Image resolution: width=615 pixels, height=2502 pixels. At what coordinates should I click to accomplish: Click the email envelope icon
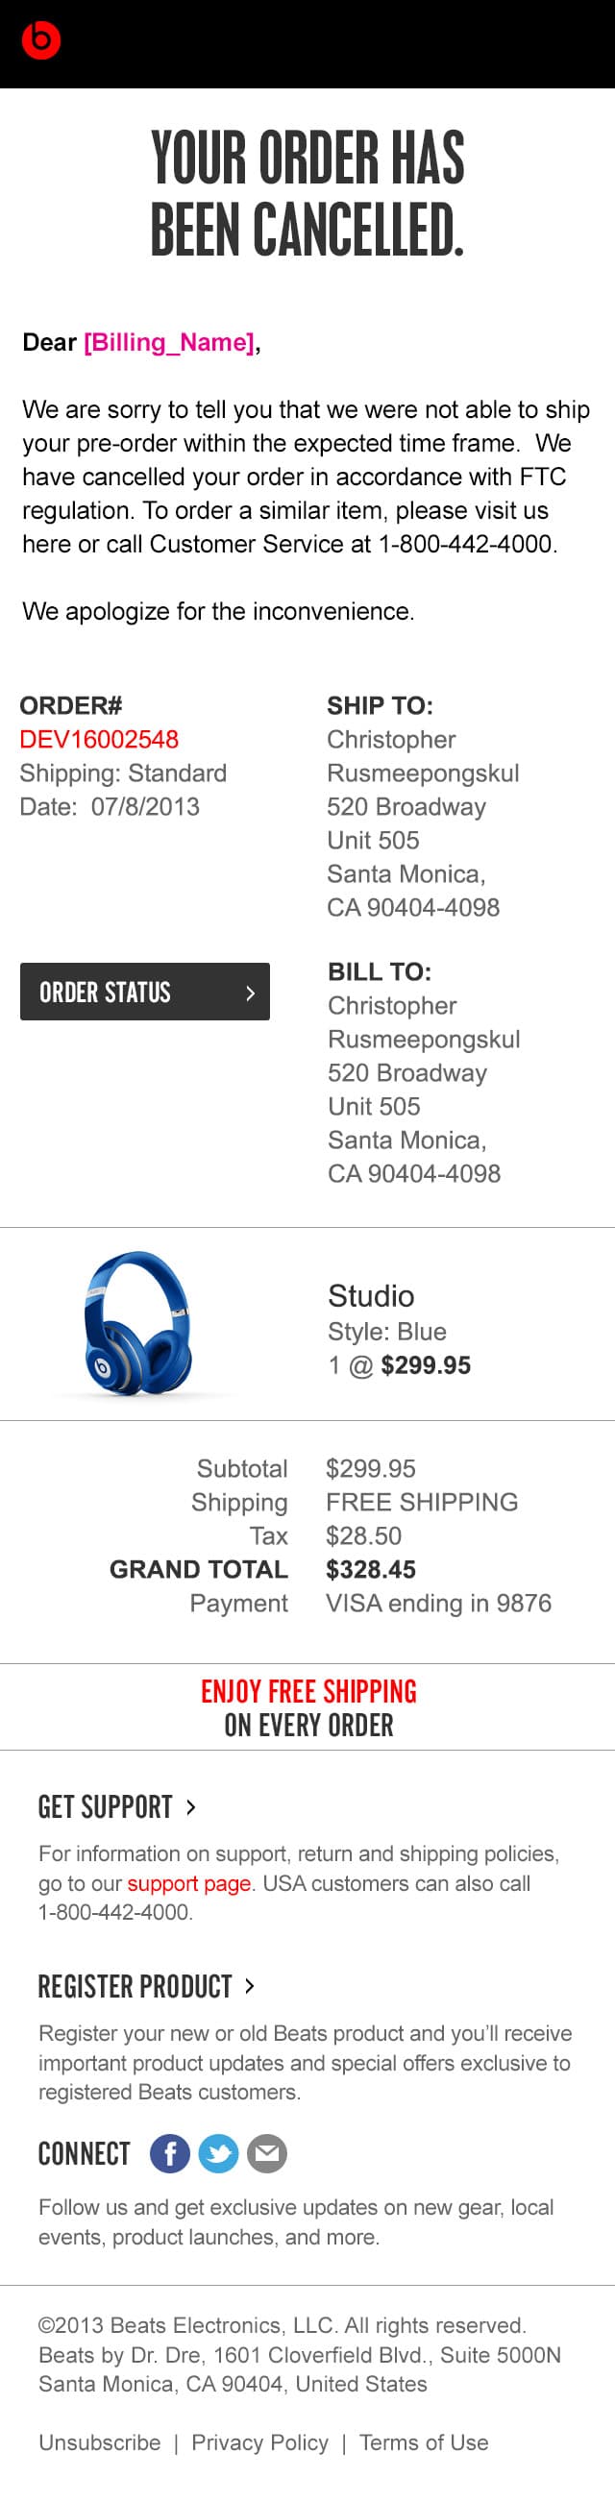coord(267,2154)
